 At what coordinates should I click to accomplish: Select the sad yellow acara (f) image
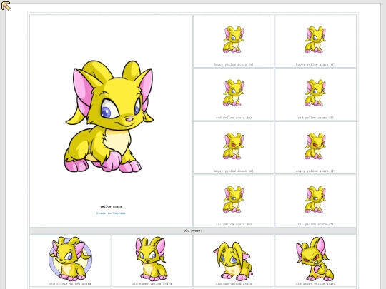coord(315,93)
